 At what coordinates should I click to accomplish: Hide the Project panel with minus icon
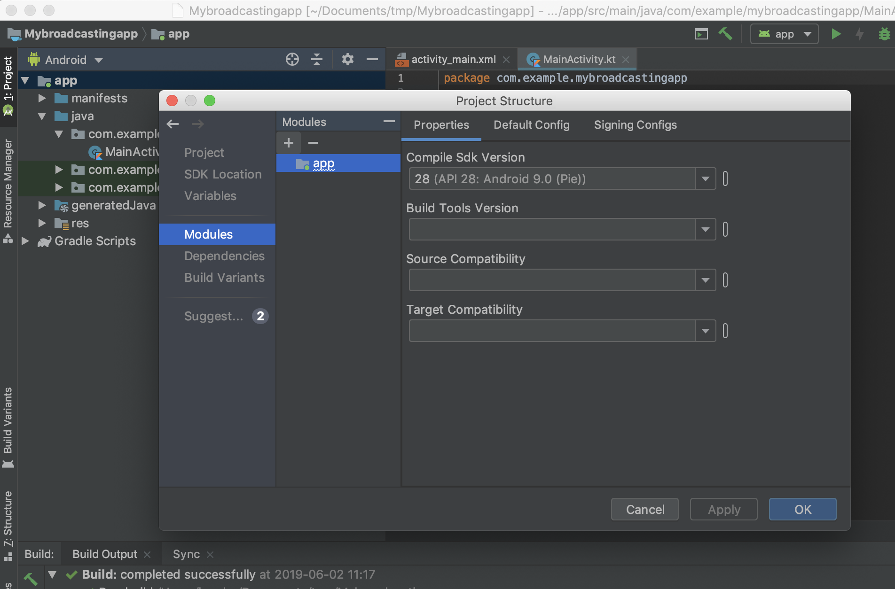click(x=372, y=59)
